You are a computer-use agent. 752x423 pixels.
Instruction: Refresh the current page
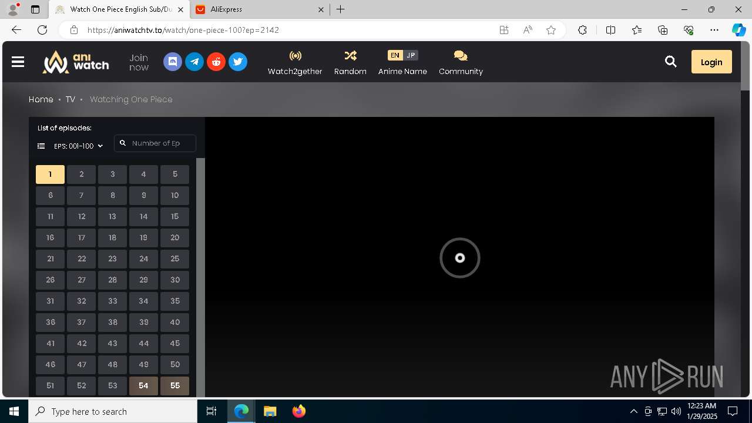(x=42, y=30)
